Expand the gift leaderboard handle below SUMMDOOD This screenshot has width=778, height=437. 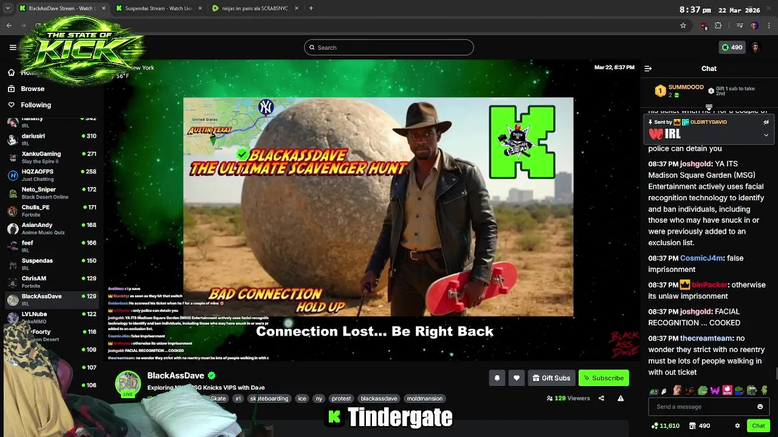(709, 107)
